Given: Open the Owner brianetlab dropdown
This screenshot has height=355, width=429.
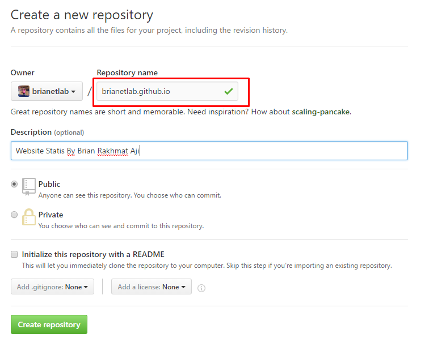Looking at the screenshot, I should (x=47, y=91).
